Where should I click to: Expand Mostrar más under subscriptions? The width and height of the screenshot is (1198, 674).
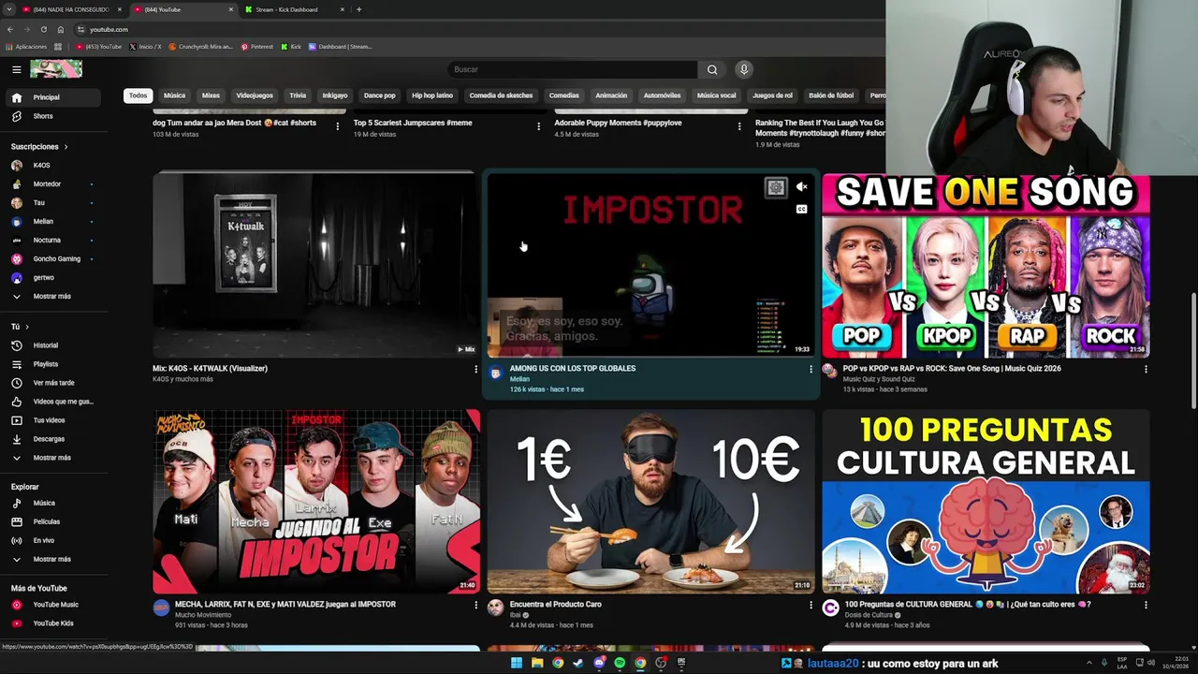[x=54, y=296]
